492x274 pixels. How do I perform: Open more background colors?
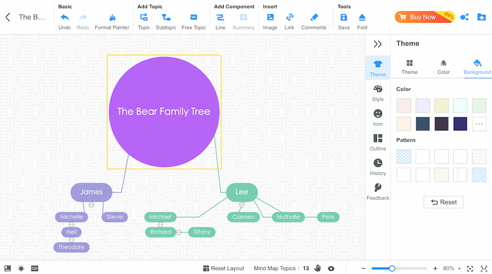479,124
